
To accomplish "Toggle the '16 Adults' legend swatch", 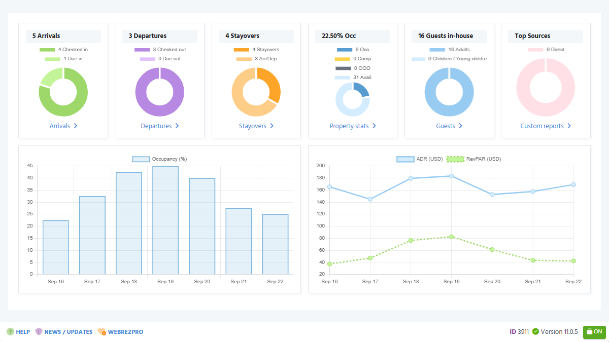I will tap(437, 50).
